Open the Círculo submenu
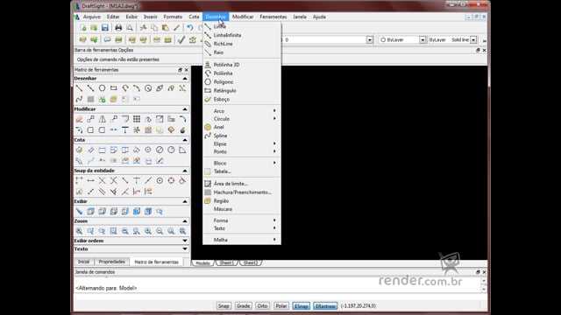This screenshot has height=315, width=561. click(x=242, y=119)
